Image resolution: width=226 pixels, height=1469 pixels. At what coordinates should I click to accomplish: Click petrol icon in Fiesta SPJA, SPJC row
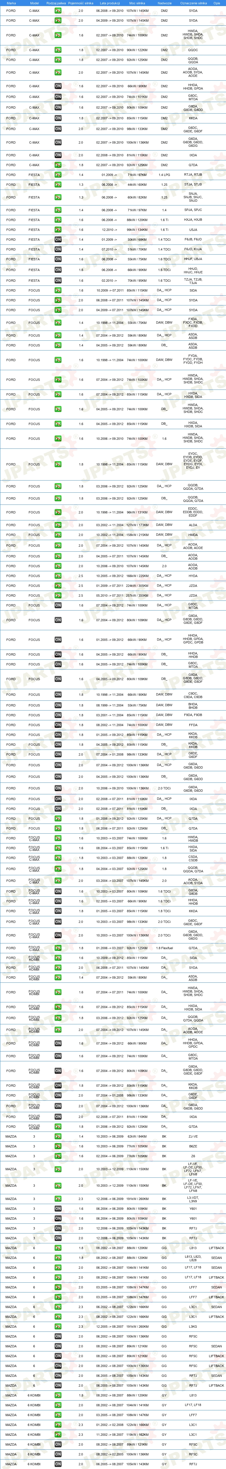[x=58, y=210]
